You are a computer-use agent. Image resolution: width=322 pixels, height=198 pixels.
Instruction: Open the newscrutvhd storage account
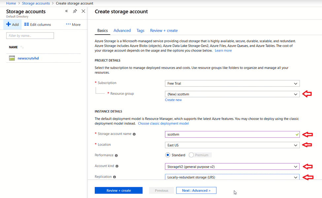tap(28, 58)
